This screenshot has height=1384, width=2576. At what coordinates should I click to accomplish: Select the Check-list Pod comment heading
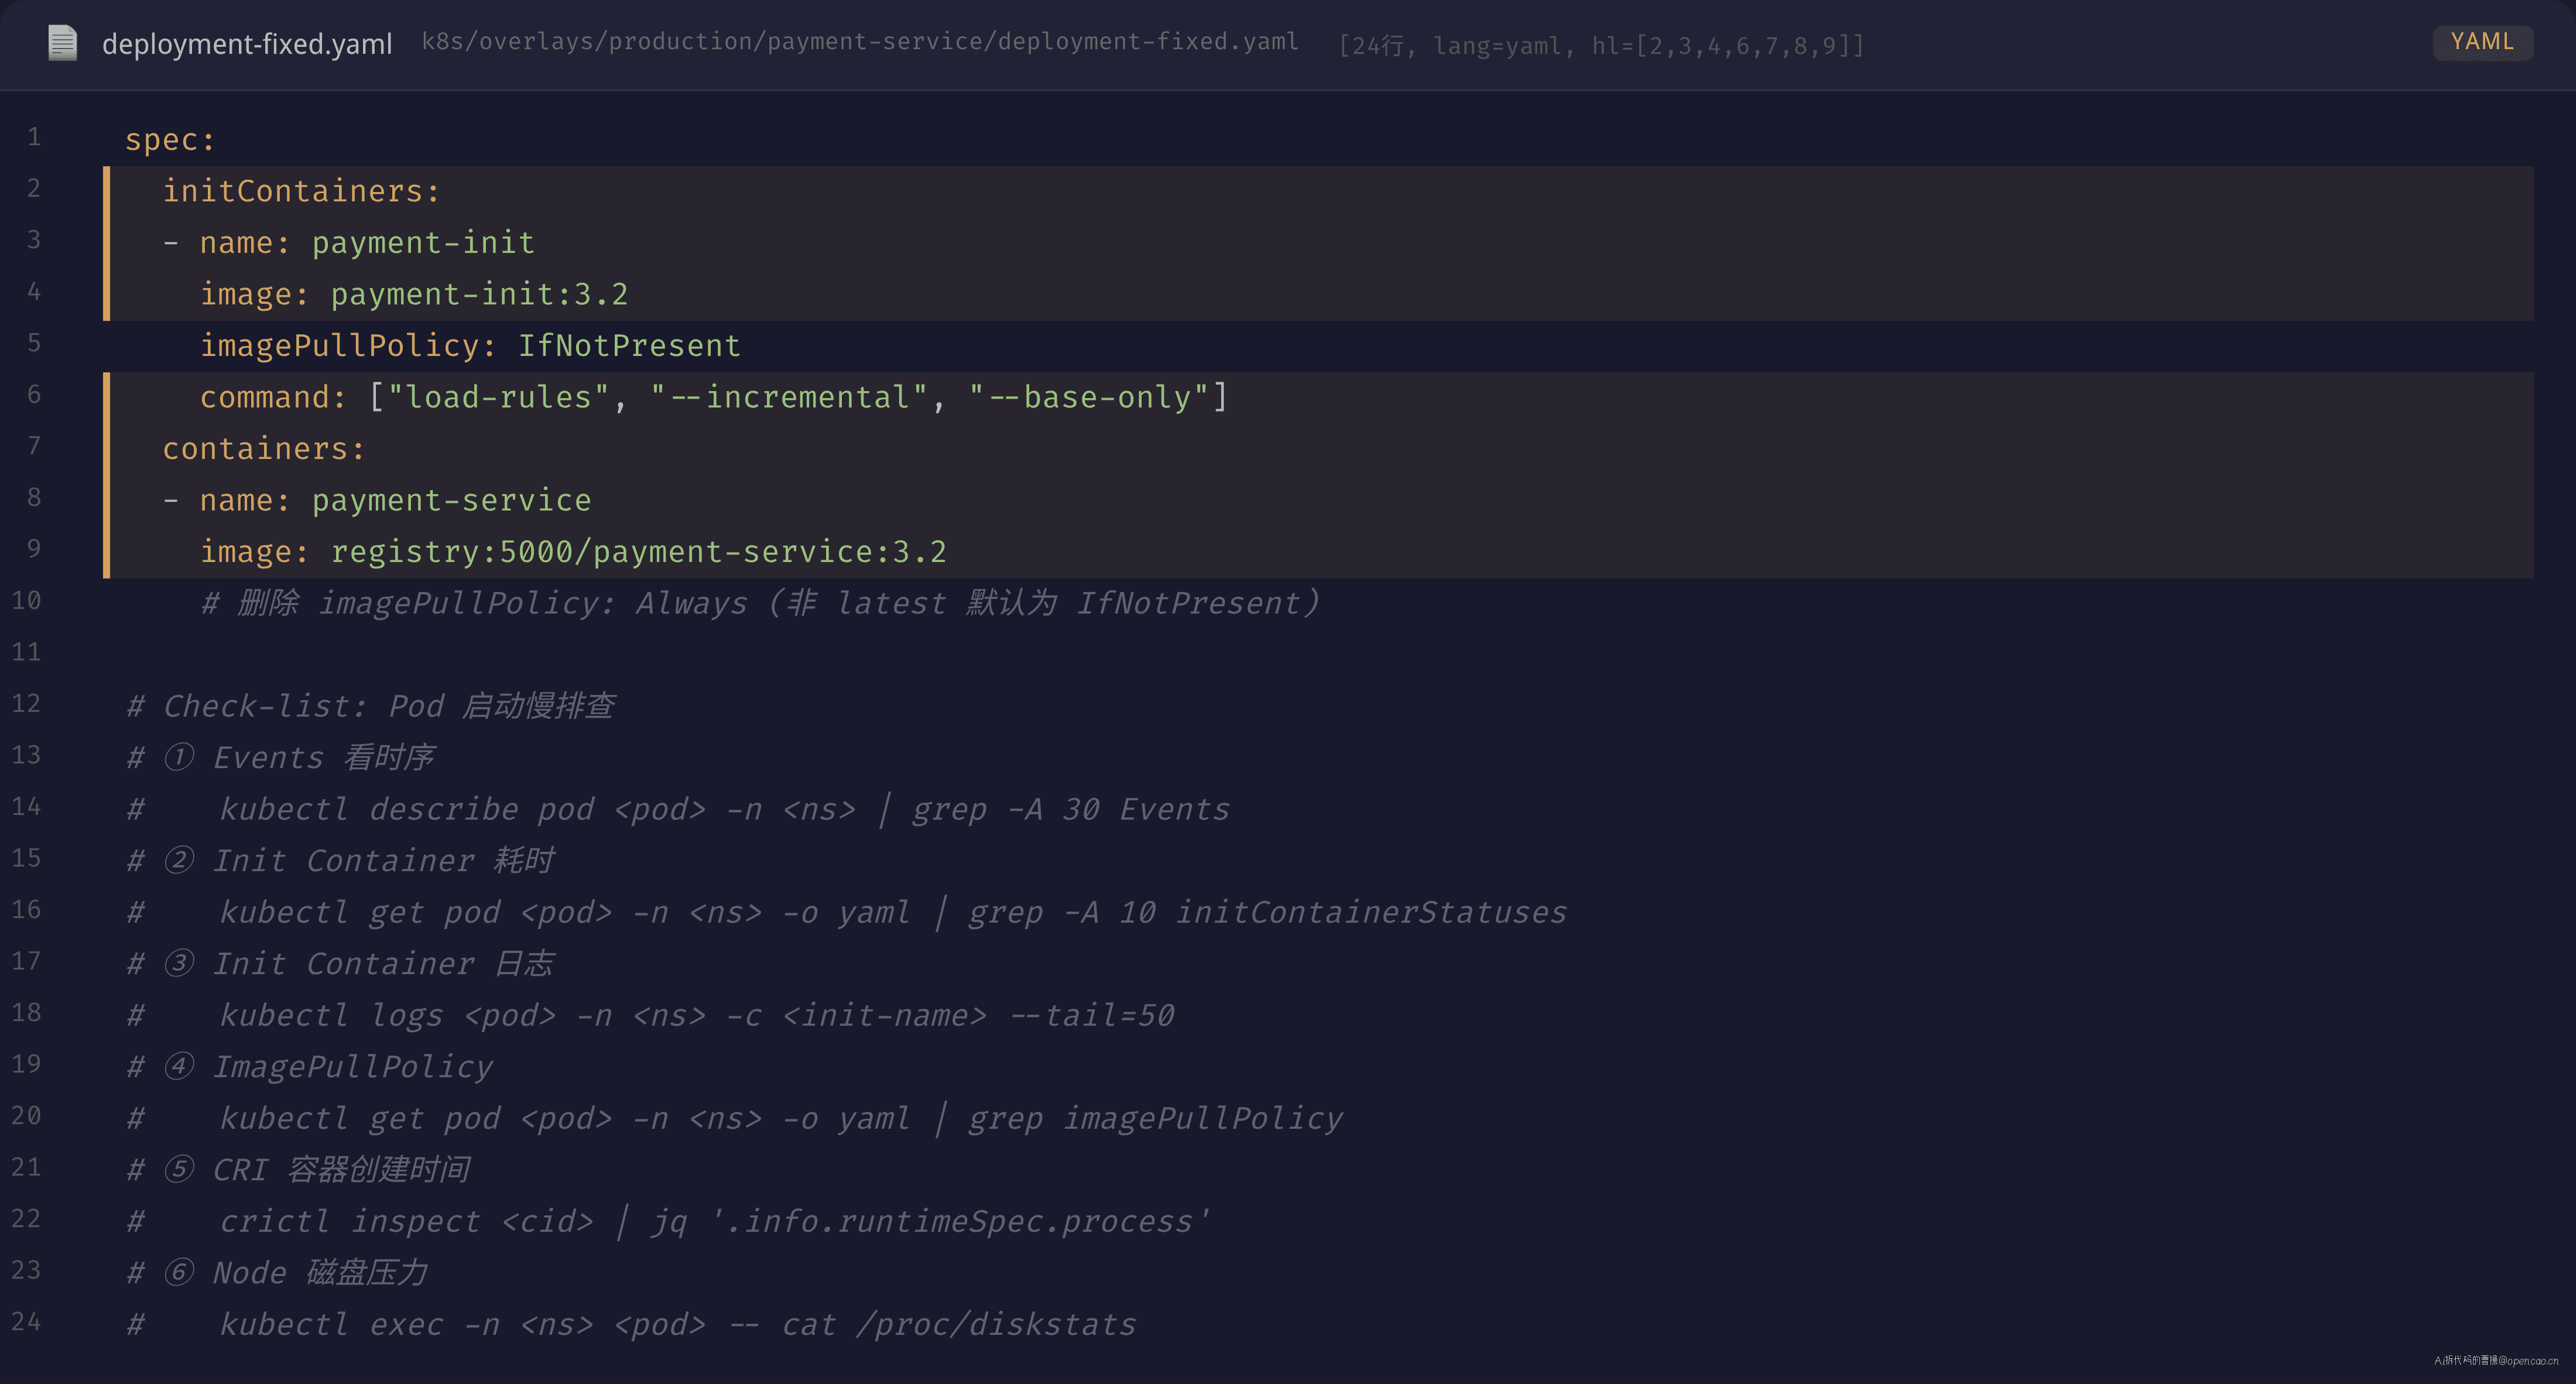pyautogui.click(x=370, y=706)
